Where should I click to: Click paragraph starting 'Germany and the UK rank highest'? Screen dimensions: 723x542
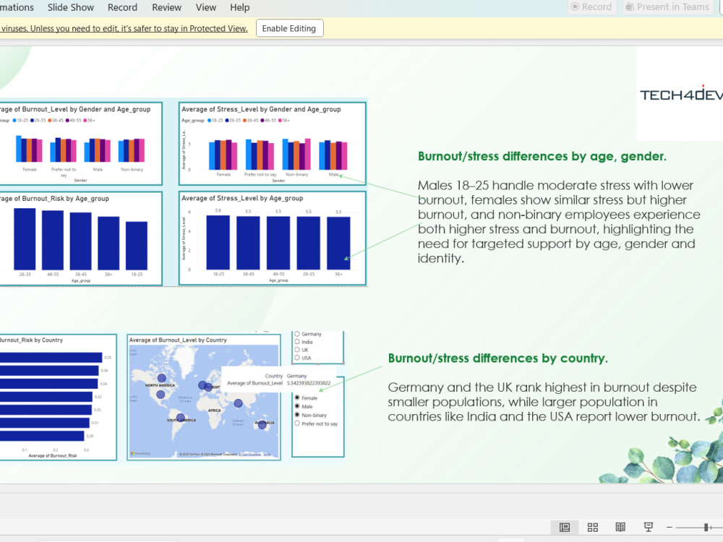click(544, 402)
